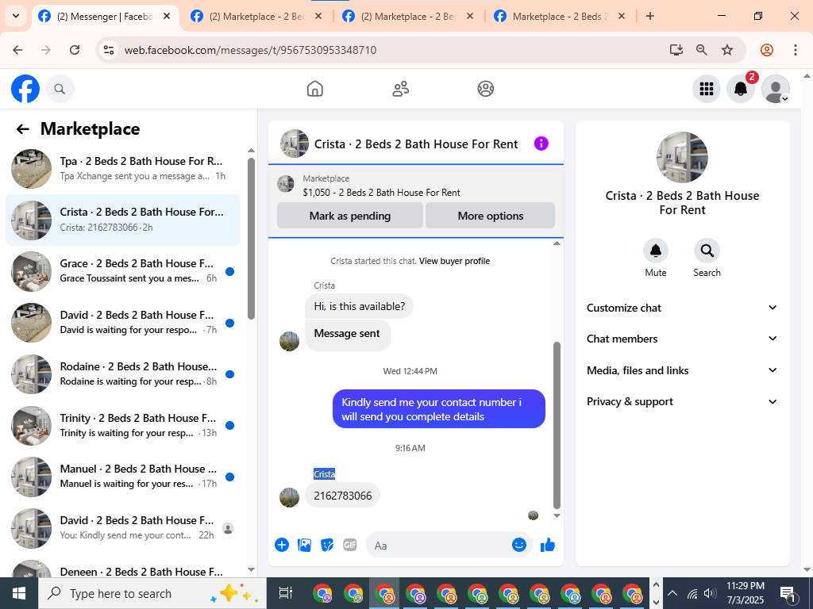Viewport: 813px width, 609px height.
Task: Click the back arrow beside Marketplace
Action: [x=22, y=129]
